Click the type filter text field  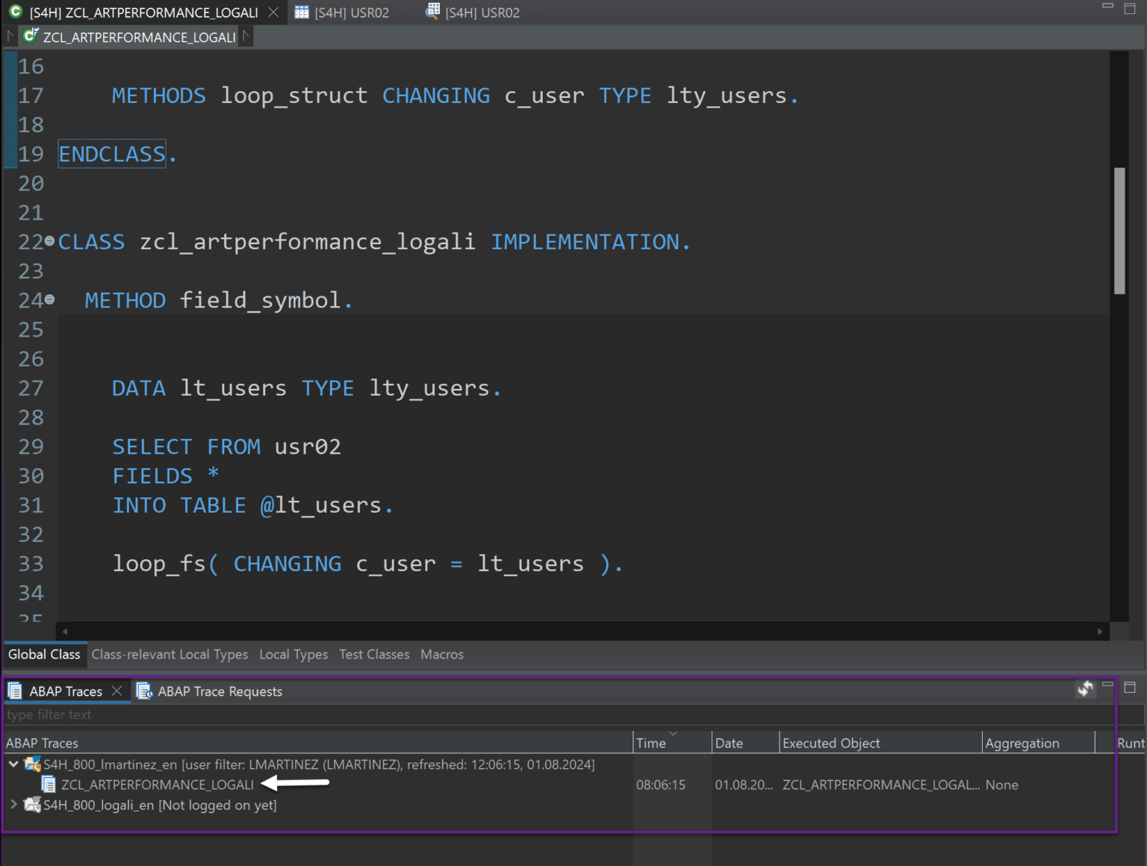(299, 715)
